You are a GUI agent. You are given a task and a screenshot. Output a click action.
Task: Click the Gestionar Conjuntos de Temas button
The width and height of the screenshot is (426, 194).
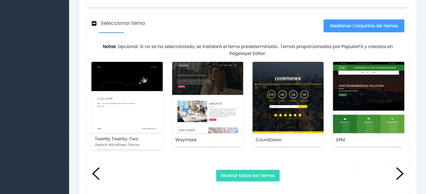click(364, 26)
